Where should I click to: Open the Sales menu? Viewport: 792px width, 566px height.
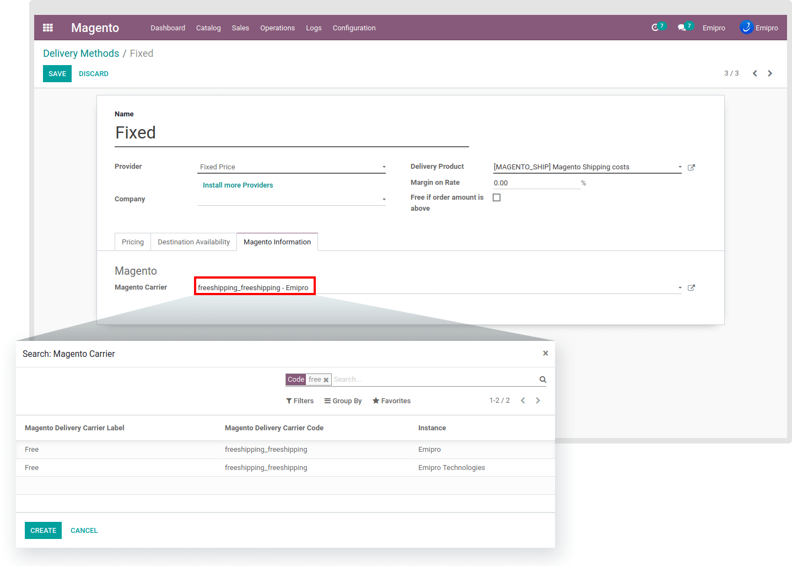click(x=240, y=28)
